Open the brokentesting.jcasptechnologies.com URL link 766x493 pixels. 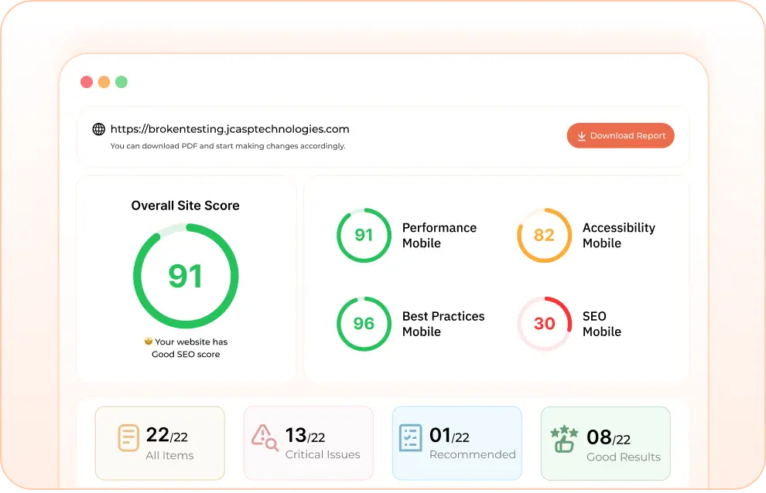tap(230, 129)
